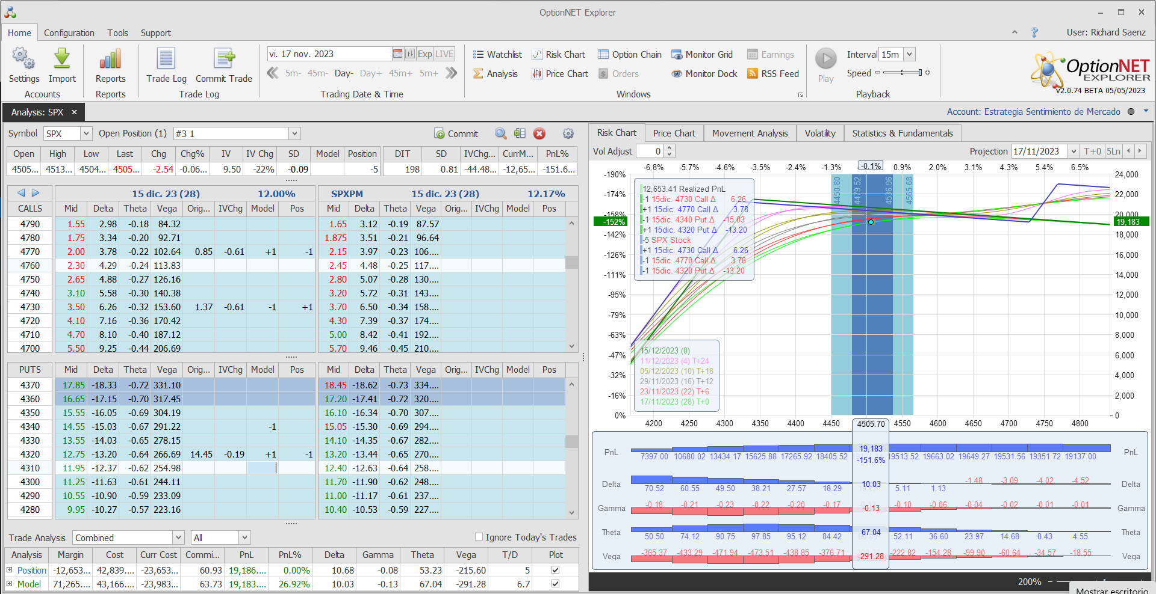Enable Ignore Today's Trades checkbox
This screenshot has height=594, width=1156.
pyautogui.click(x=479, y=537)
